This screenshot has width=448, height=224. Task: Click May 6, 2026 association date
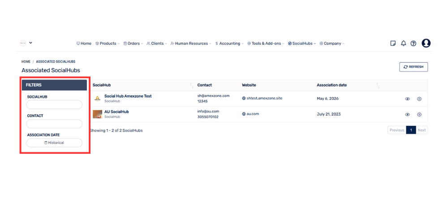point(328,99)
